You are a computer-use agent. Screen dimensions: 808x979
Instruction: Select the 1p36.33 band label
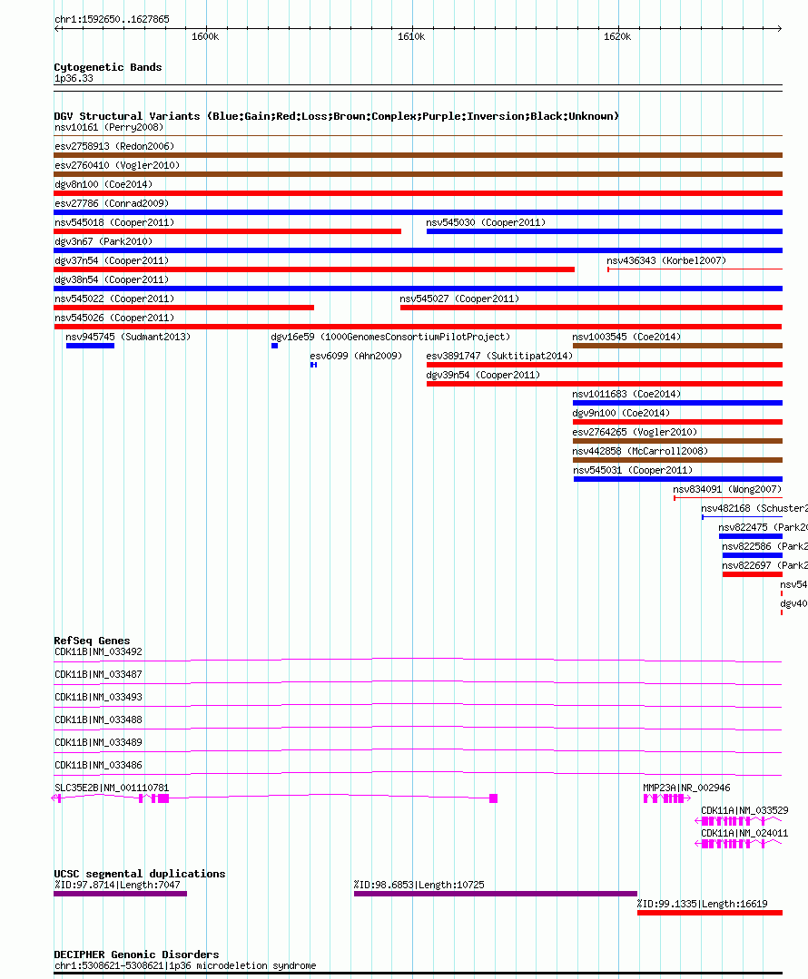[x=74, y=79]
